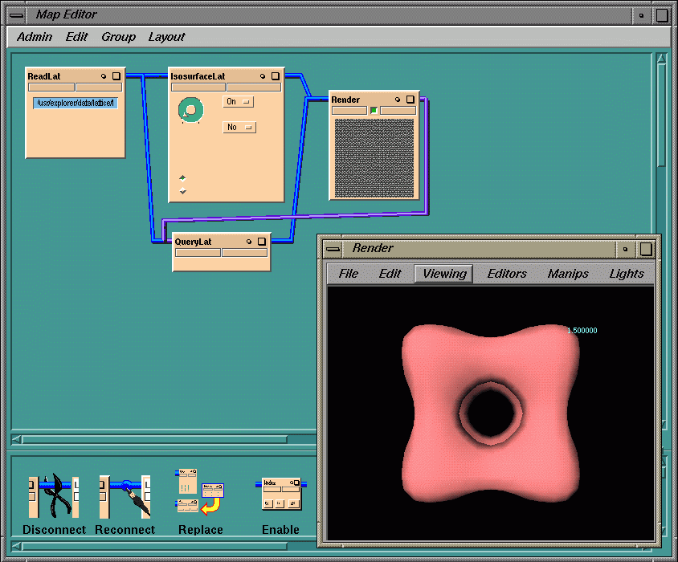Open the 'No' option menu in IsosurfaceLat
This screenshot has width=678, height=562.
point(239,127)
